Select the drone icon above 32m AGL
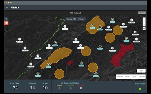Screen dimensions: 151x94 (x=126, y=38)
